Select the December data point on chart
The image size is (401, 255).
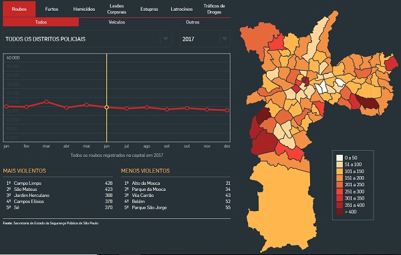(x=227, y=110)
